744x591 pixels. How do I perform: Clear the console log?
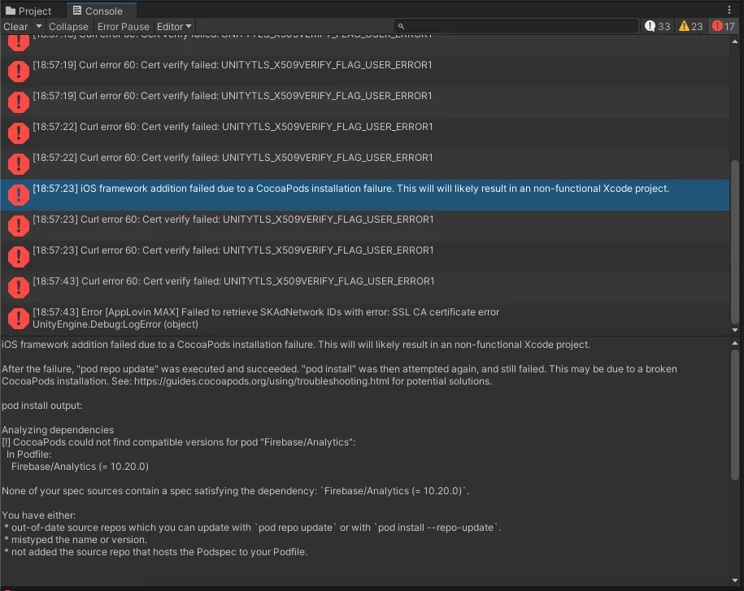[x=15, y=27]
